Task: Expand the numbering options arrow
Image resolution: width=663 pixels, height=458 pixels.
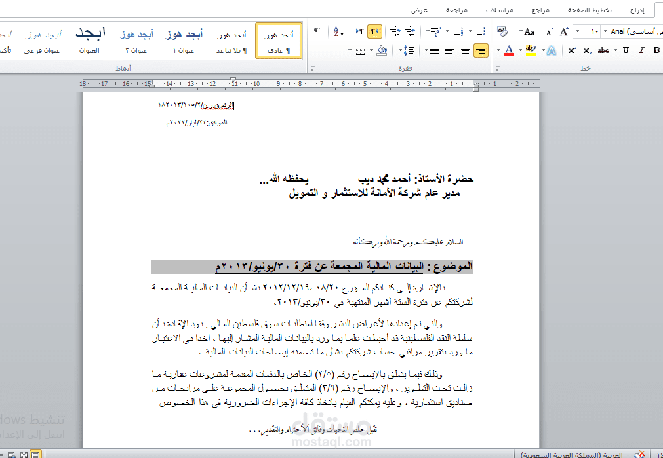Action: pyautogui.click(x=448, y=31)
